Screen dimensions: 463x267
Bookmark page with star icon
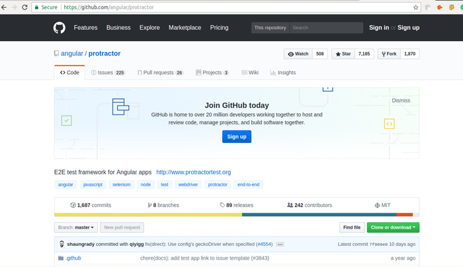(x=415, y=7)
